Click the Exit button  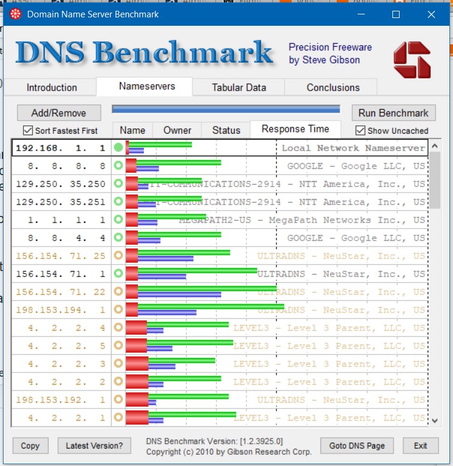[421, 446]
